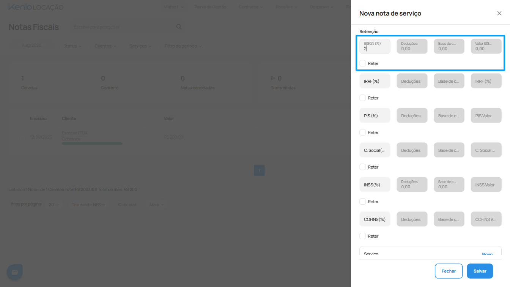510x287 pixels.
Task: Click the PIS Valor field
Action: (486, 115)
